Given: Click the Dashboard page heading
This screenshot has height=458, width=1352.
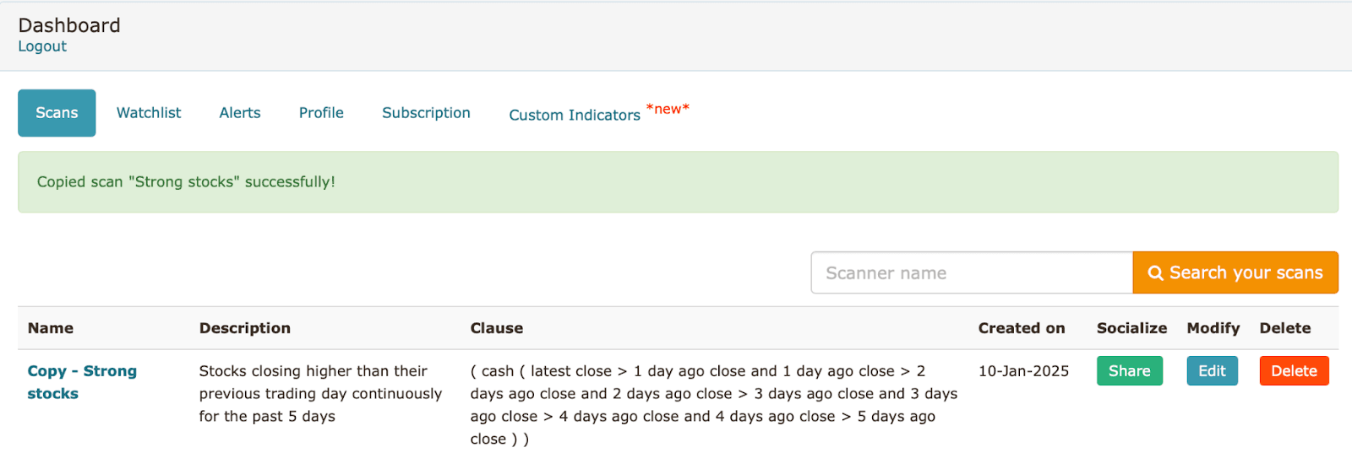Looking at the screenshot, I should pos(69,25).
